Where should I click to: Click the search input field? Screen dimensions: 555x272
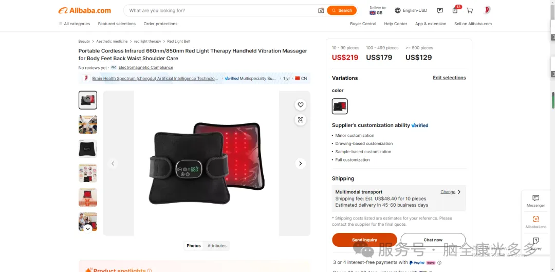click(x=221, y=11)
